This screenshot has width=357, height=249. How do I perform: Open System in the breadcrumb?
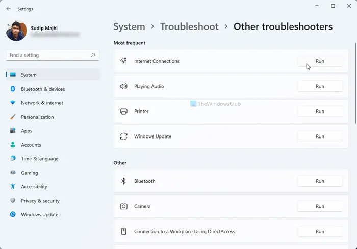click(x=129, y=27)
